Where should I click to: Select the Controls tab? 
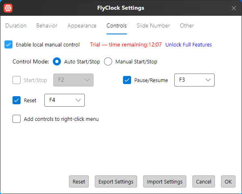coord(117,25)
